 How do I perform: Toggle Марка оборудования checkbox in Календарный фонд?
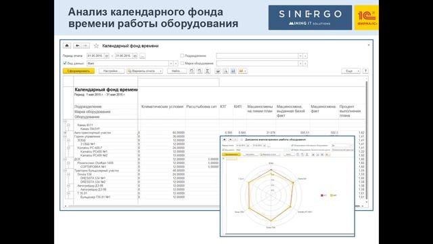(x=182, y=63)
